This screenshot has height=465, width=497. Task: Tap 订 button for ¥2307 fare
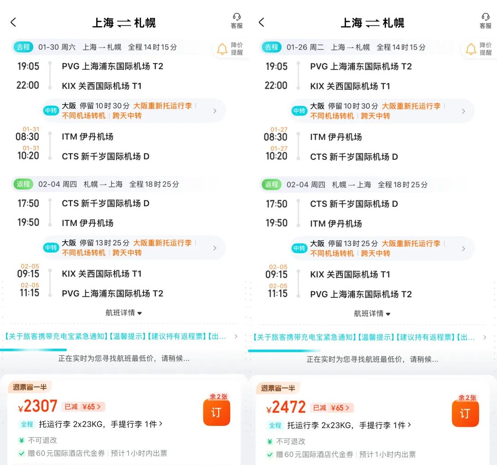[x=216, y=412]
